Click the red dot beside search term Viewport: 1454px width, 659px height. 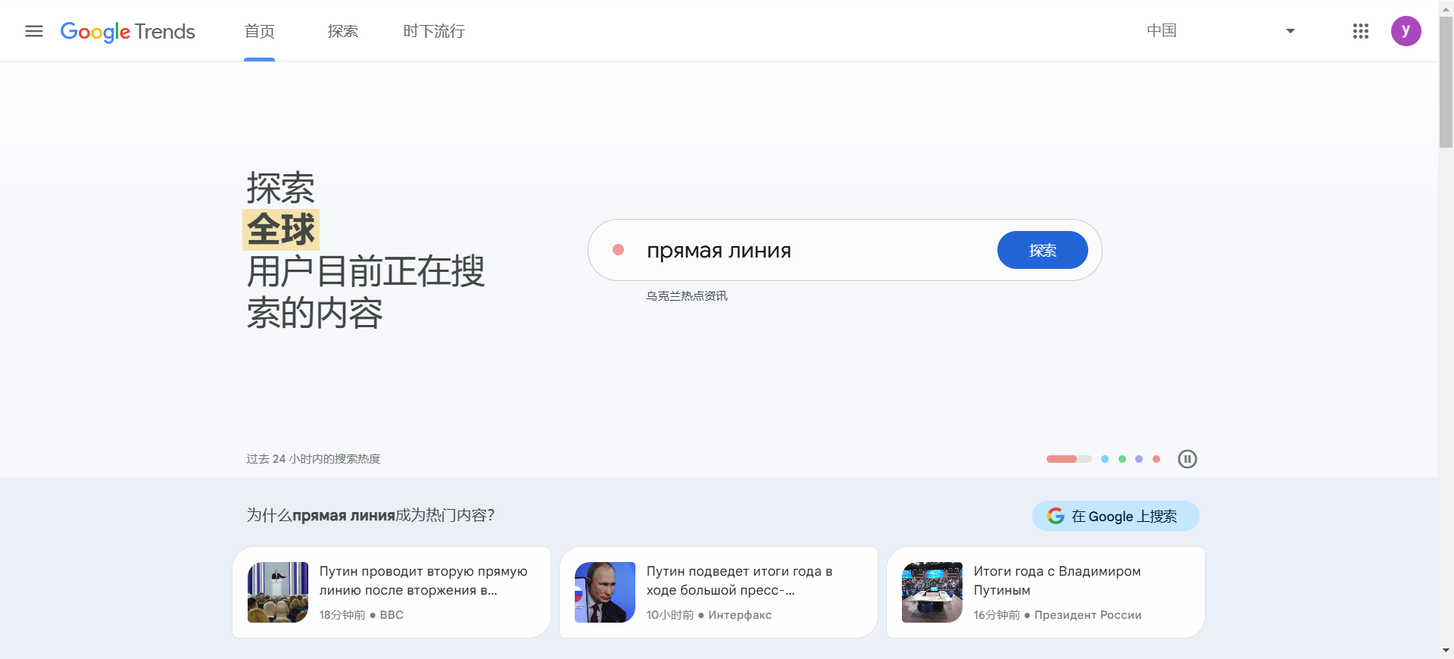click(x=618, y=250)
